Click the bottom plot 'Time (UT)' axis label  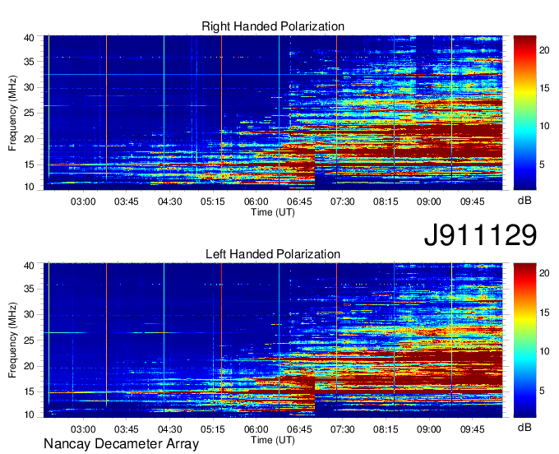[x=273, y=440]
